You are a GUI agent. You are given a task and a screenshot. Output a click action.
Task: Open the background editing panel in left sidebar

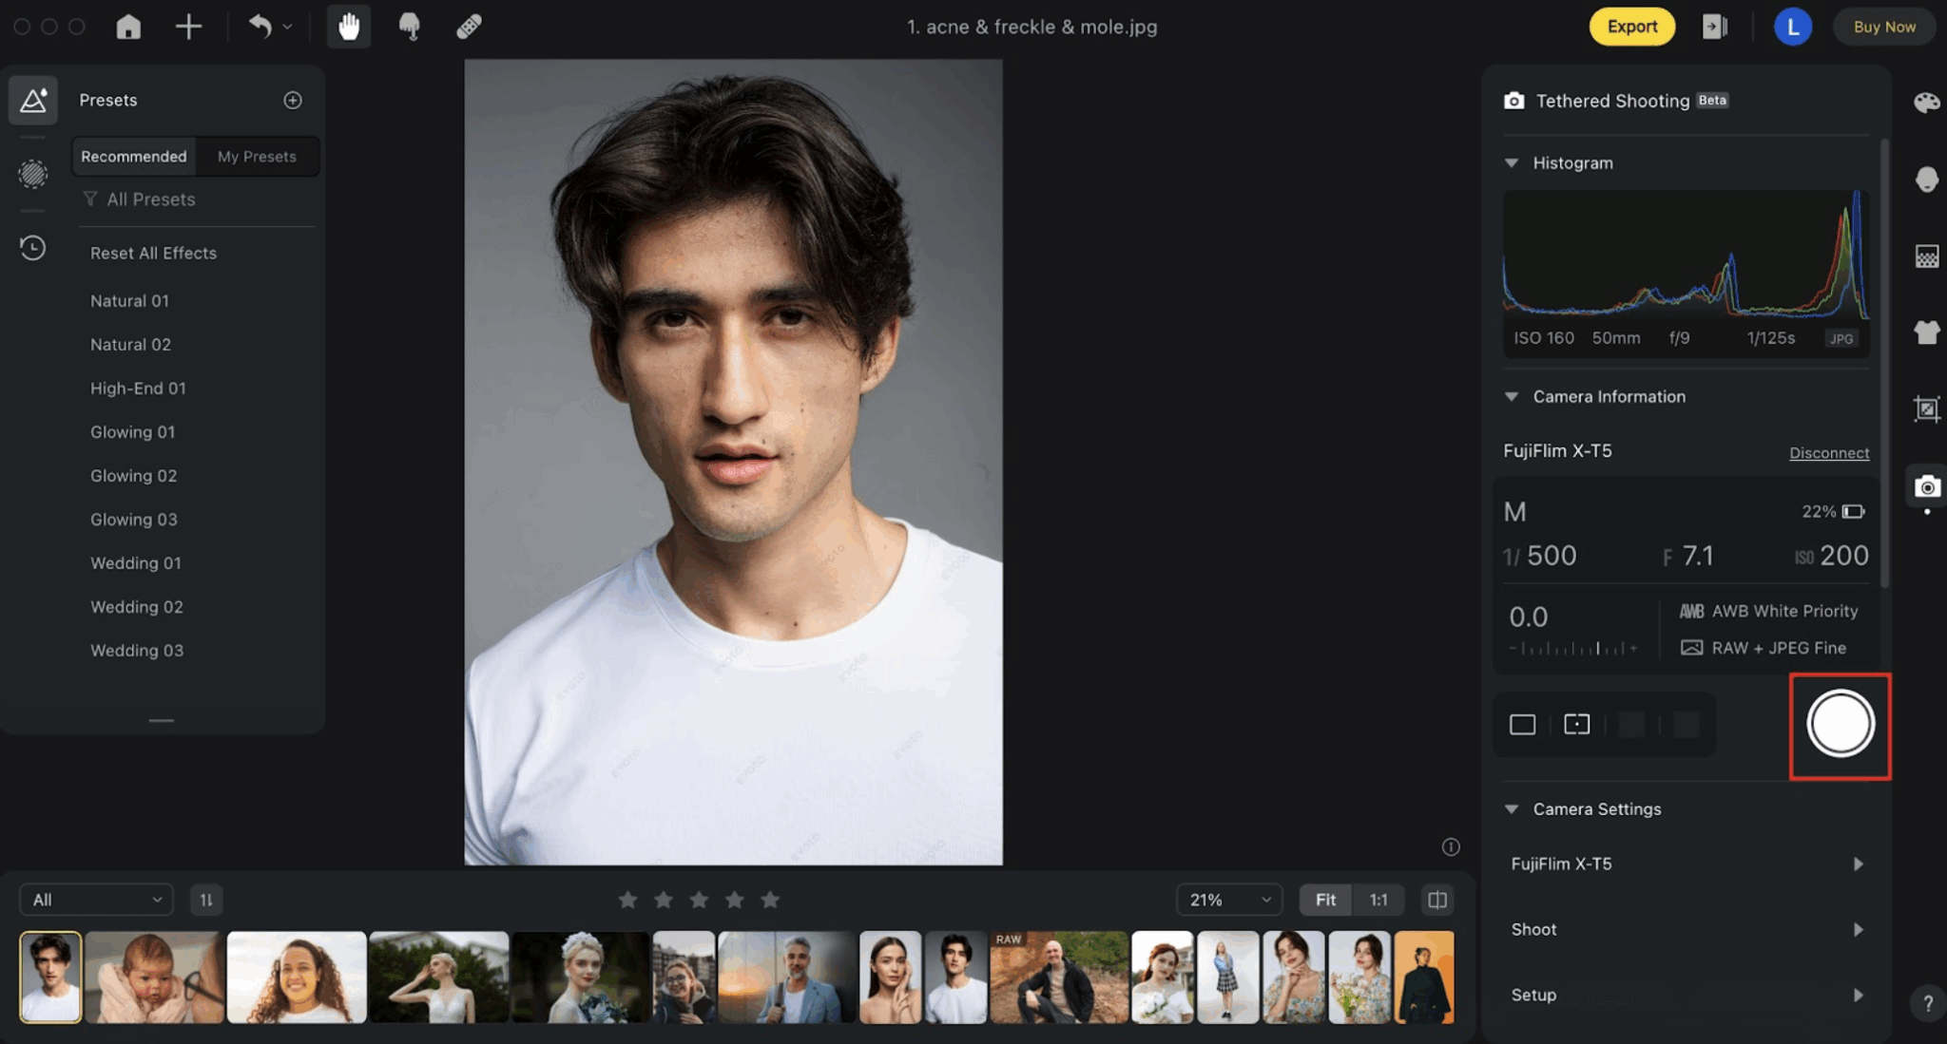click(32, 174)
